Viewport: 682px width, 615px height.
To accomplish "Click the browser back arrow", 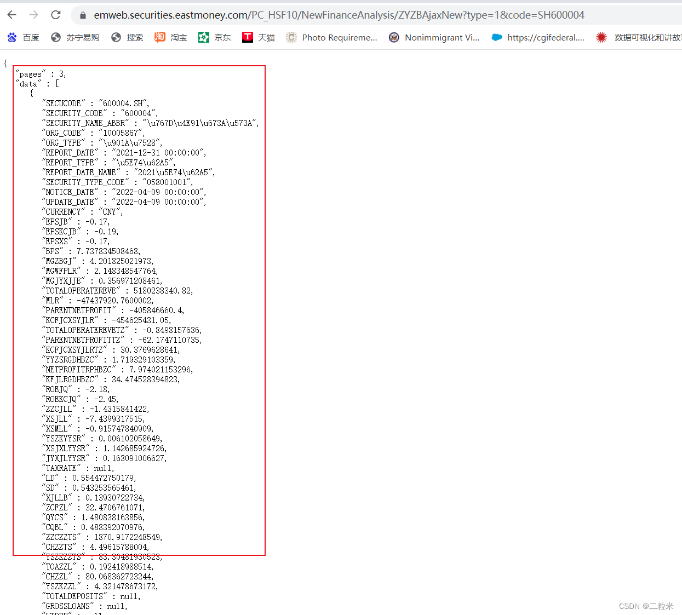I will (x=12, y=15).
